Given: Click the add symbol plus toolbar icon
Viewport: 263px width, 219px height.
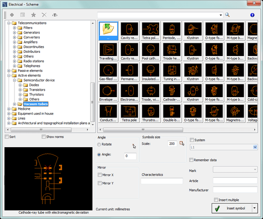Looking at the screenshot, I should coord(12,15).
